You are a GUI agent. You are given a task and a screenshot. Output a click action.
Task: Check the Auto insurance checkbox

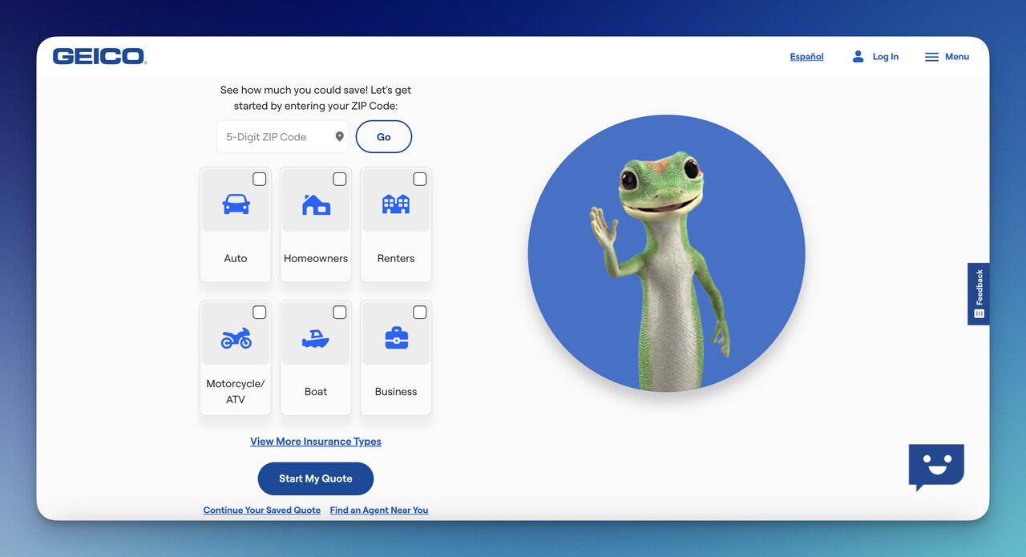tap(260, 179)
